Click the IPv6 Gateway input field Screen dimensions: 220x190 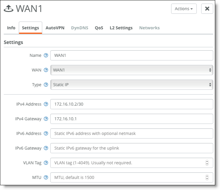[x=132, y=148]
